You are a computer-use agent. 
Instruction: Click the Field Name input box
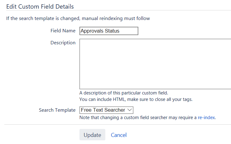[x=109, y=31]
